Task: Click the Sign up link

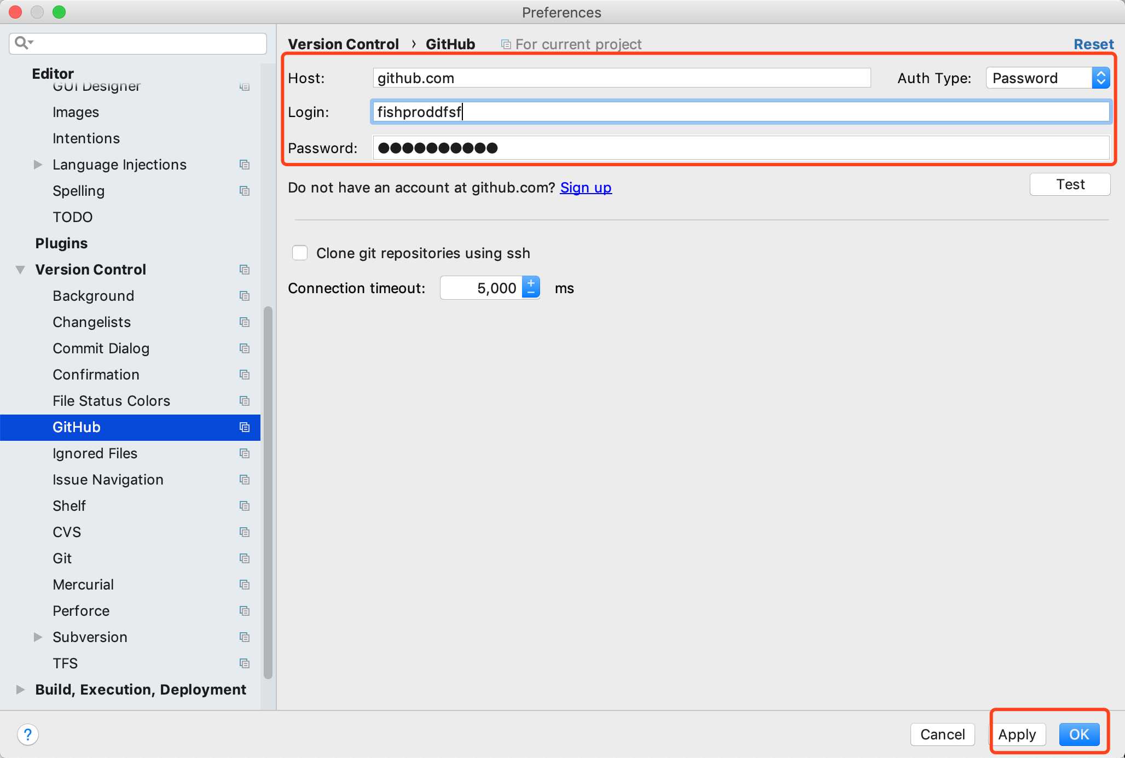Action: pyautogui.click(x=585, y=188)
